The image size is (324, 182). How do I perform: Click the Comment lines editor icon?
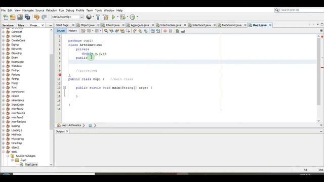tap(177, 31)
